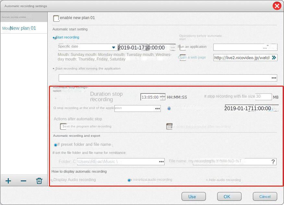
Task: Click the Cancel button
Action: tap(265, 197)
